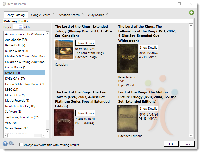Select the Fellowship of the Ring cover thumbnail
202x154 pixels.
(127, 58)
